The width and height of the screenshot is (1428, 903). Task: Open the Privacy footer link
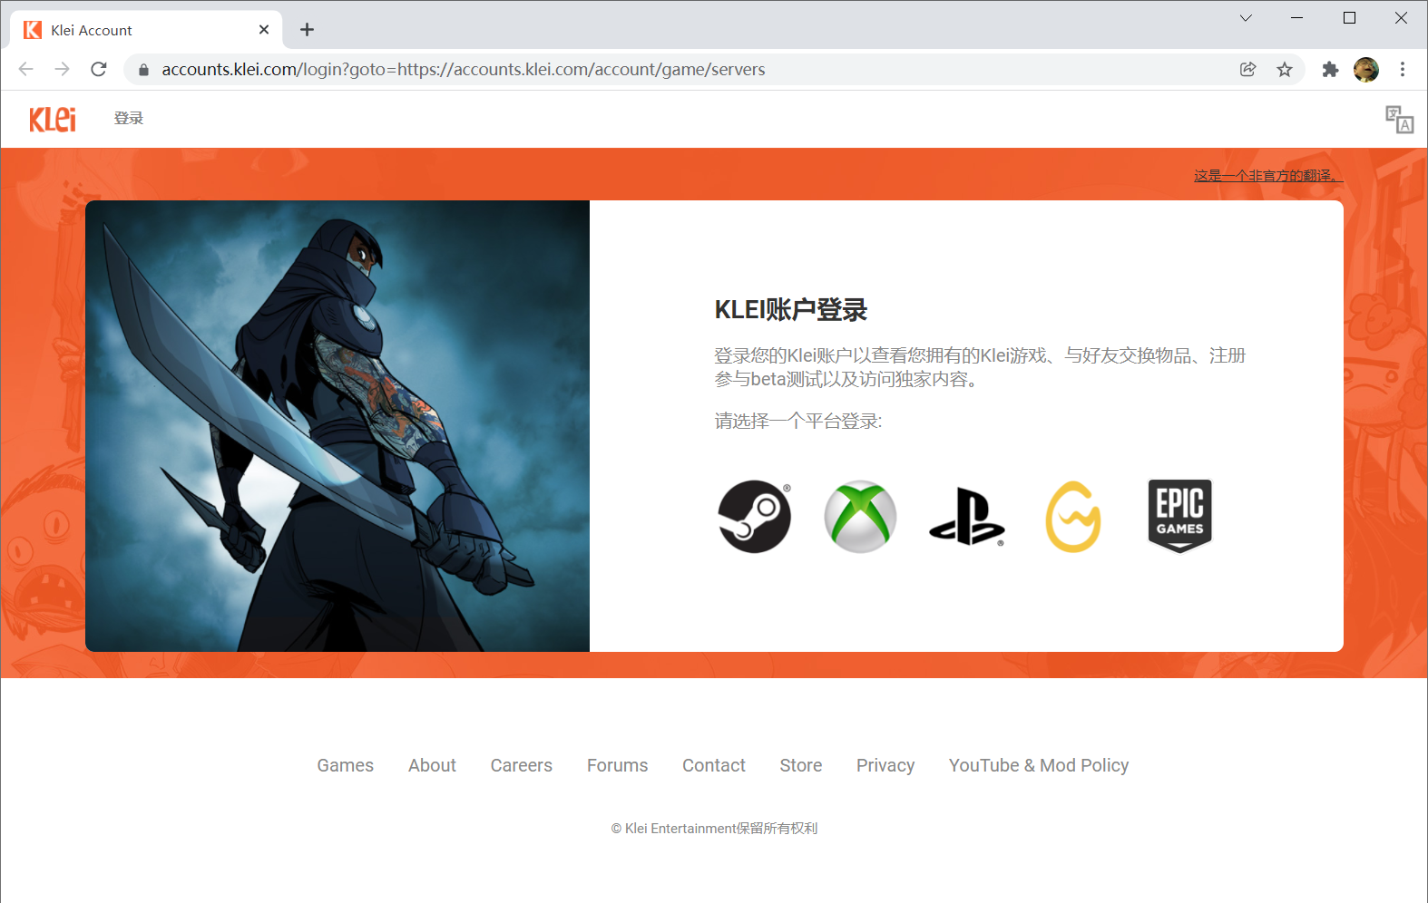tap(885, 765)
